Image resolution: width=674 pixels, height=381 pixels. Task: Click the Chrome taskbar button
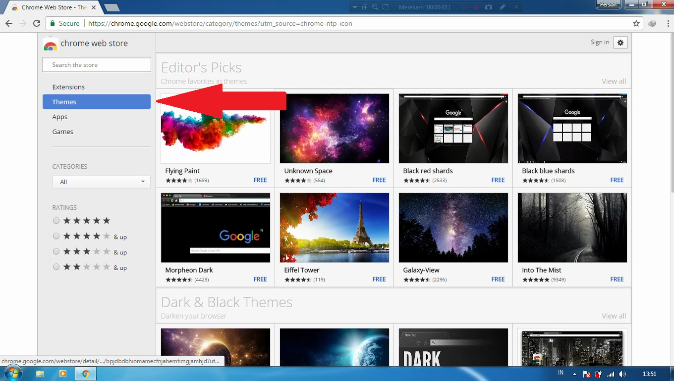(x=86, y=374)
